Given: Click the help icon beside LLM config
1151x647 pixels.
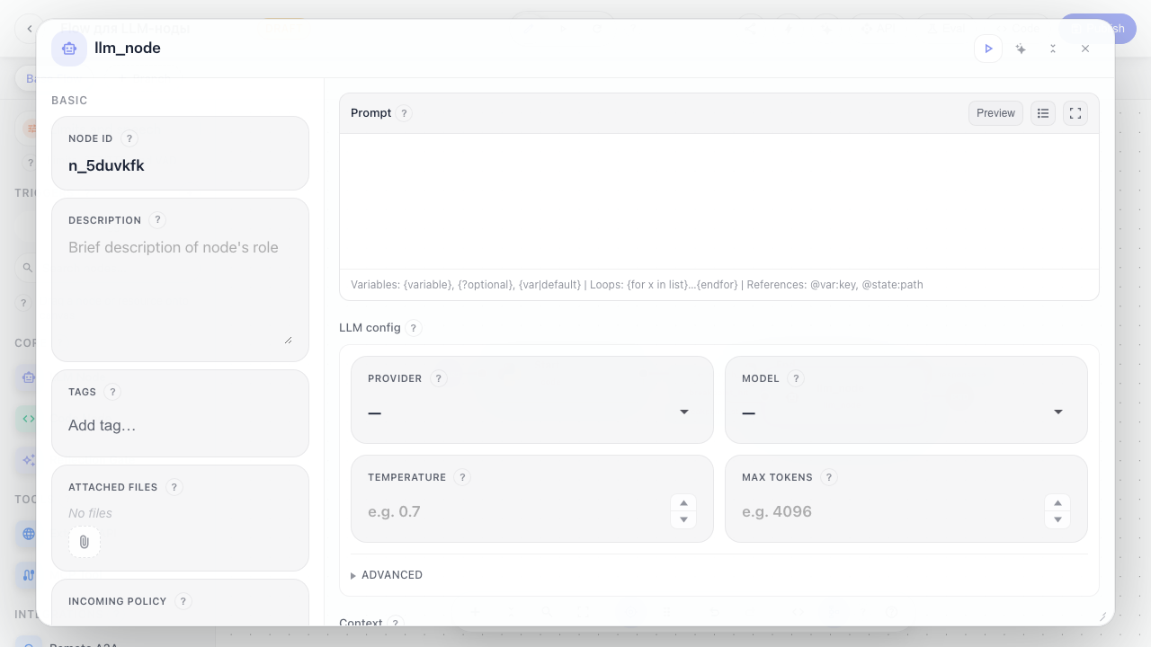Looking at the screenshot, I should point(414,328).
